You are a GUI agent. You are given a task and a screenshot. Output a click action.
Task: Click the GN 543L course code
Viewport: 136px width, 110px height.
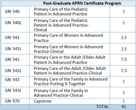[13, 90]
